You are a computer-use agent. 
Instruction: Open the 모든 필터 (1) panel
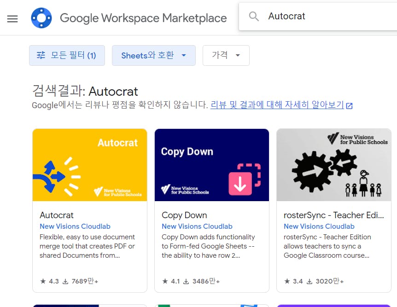(x=67, y=55)
